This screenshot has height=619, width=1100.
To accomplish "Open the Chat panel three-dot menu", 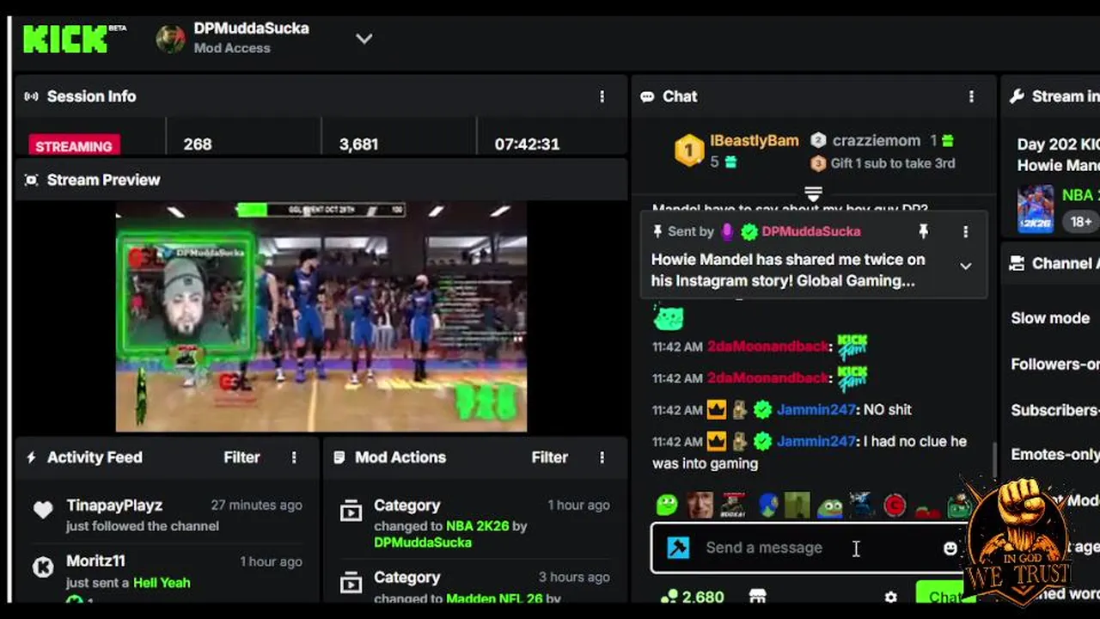I will [x=971, y=96].
